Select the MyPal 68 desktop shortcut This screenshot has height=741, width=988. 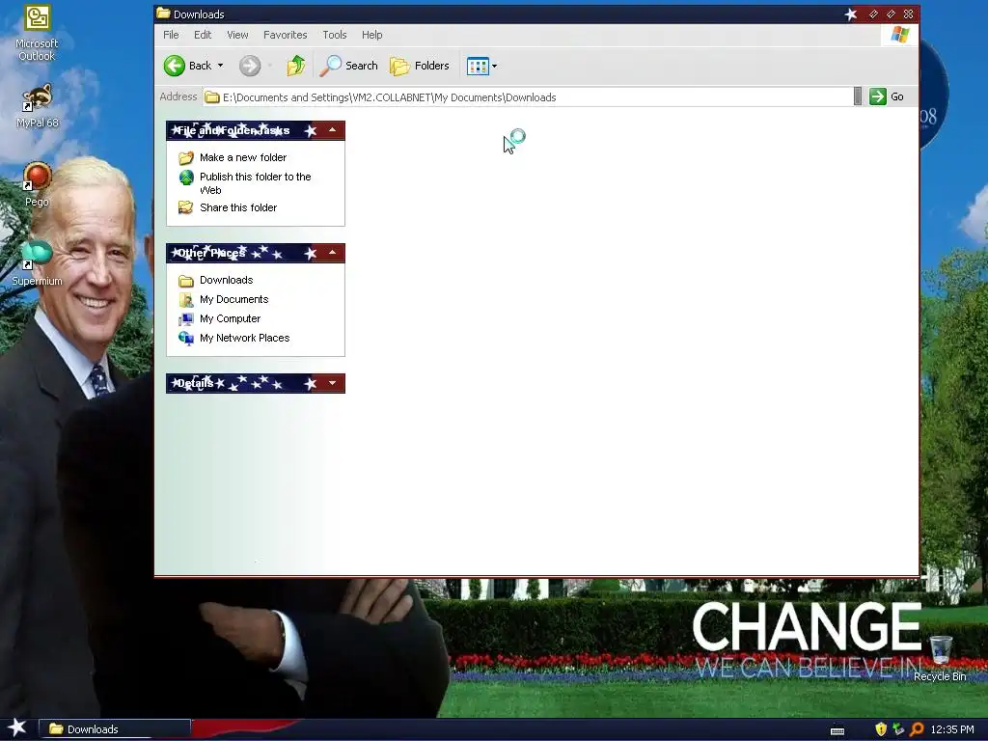click(38, 106)
